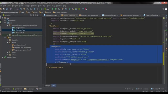
Task: Collapse the layout folder
Action: tap(8, 43)
